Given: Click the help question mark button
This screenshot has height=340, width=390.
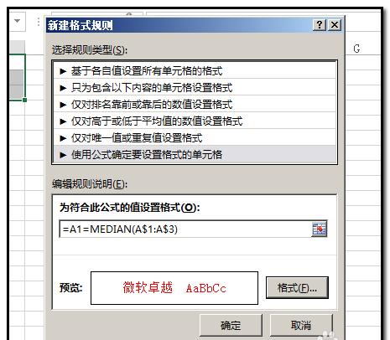Looking at the screenshot, I should (320, 25).
